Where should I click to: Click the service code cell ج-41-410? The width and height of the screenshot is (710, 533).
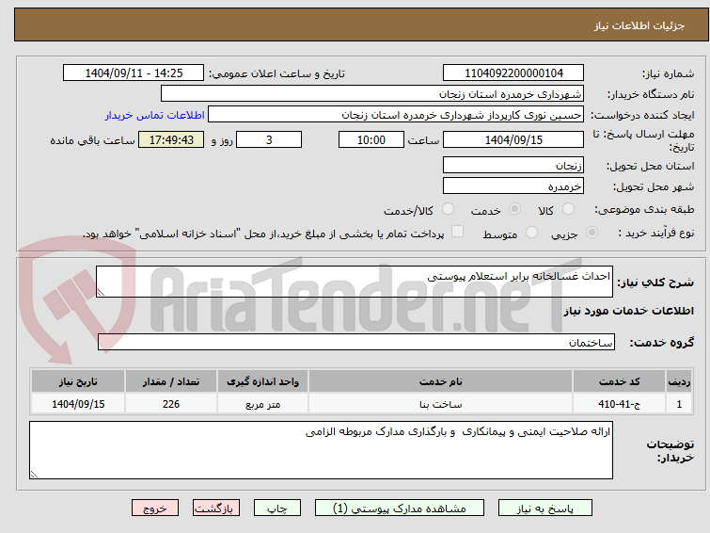click(619, 404)
